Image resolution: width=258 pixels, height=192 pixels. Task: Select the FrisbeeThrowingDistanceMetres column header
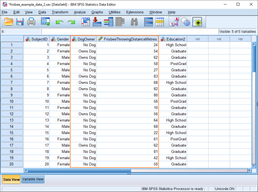click(x=128, y=39)
